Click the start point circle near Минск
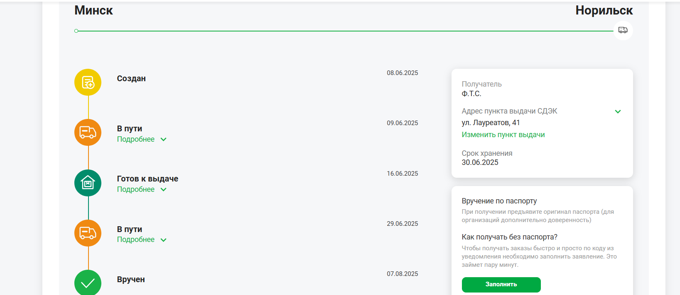Viewport: 680px width, 295px height. (76, 31)
